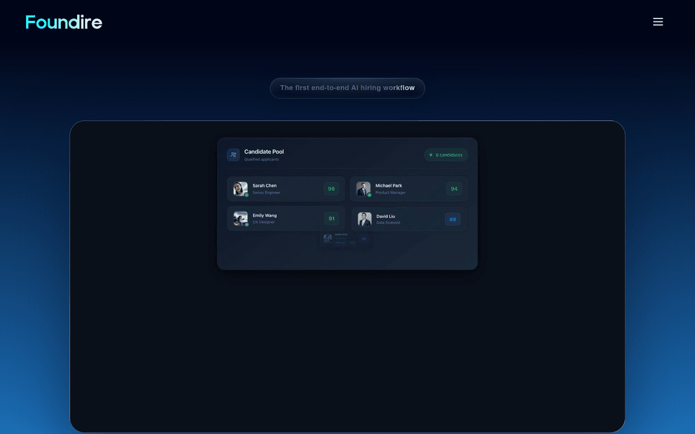
Task: Click the faded candidate card below the grid
Action: pyautogui.click(x=346, y=239)
